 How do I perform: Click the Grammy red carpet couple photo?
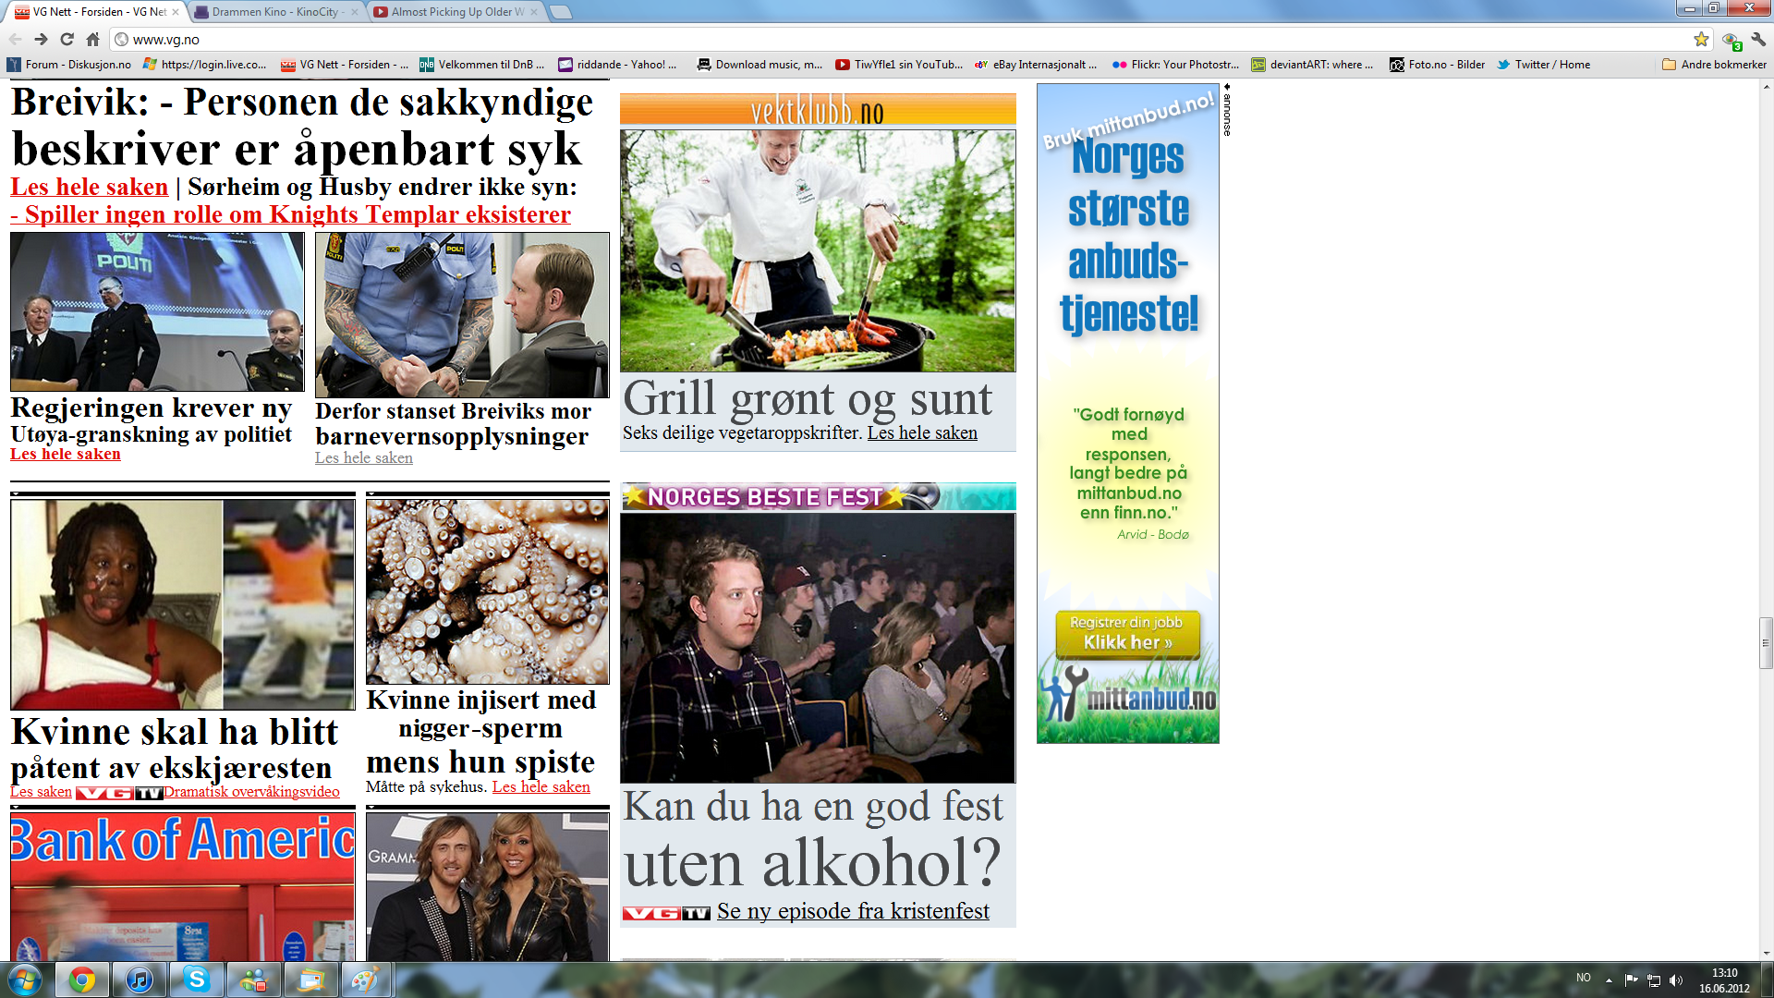[x=487, y=887]
